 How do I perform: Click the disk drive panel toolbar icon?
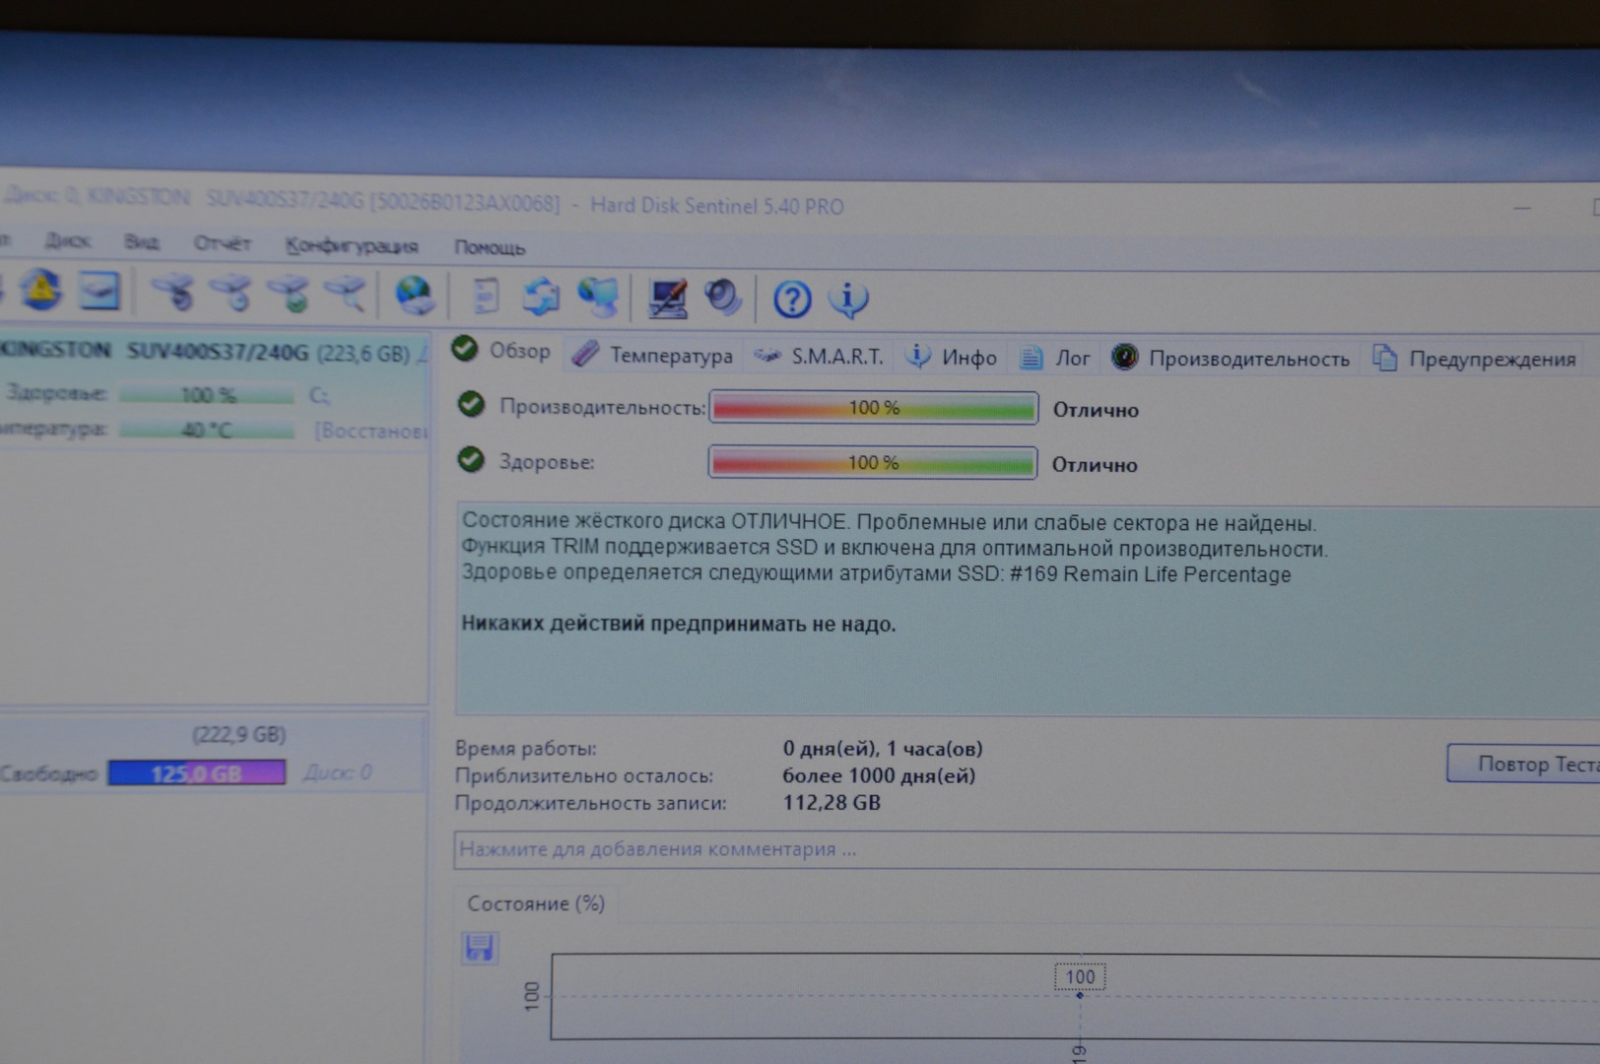coord(99,292)
